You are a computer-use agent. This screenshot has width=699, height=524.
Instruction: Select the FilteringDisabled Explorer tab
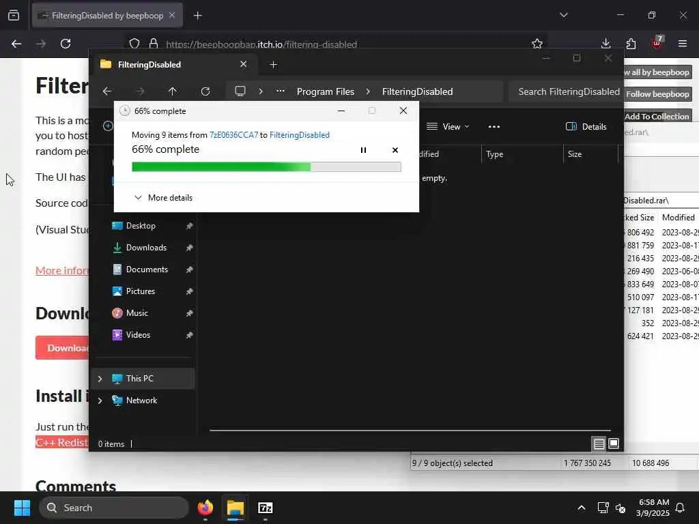coord(173,65)
